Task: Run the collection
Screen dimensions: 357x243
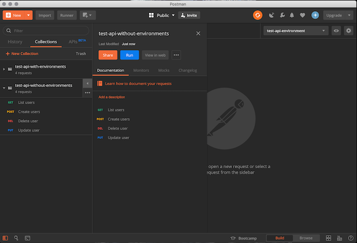Action: tap(129, 55)
